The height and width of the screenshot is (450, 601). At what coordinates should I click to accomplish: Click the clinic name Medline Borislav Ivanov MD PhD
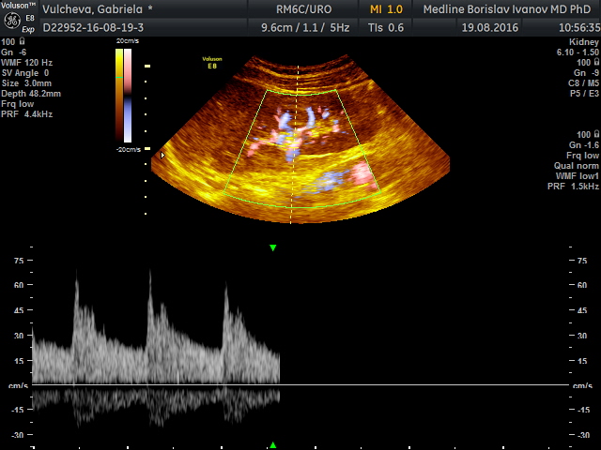point(507,9)
